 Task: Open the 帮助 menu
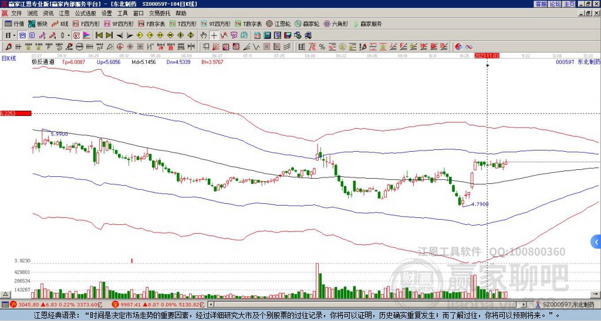tap(181, 13)
